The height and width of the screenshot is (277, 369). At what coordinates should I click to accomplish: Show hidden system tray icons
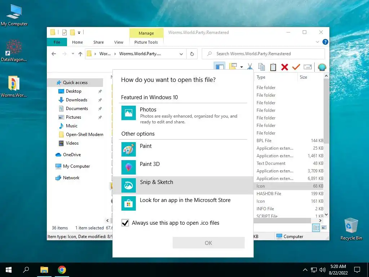[x=305, y=270]
